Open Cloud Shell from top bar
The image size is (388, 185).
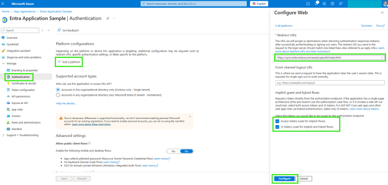(x=308, y=4)
